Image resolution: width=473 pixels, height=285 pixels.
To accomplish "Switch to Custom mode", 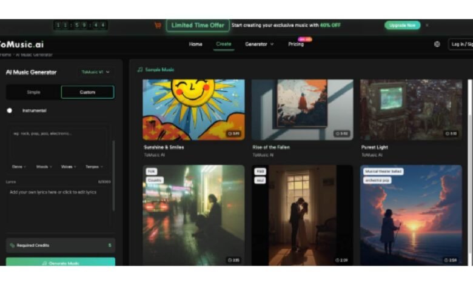I will 87,92.
